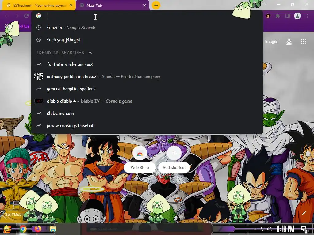This screenshot has width=314, height=235.
Task: Open Search Labs flask icon
Action: tap(289, 42)
